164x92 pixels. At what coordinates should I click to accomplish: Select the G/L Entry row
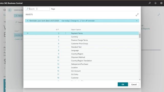tap(81, 74)
